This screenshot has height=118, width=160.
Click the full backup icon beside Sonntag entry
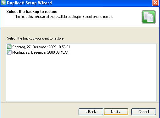[x=9, y=47]
